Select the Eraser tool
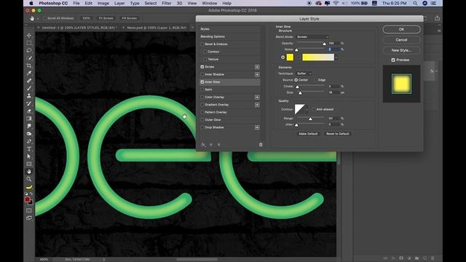This screenshot has width=466, height=262. click(x=29, y=111)
